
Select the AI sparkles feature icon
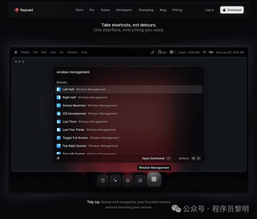click(x=115, y=180)
